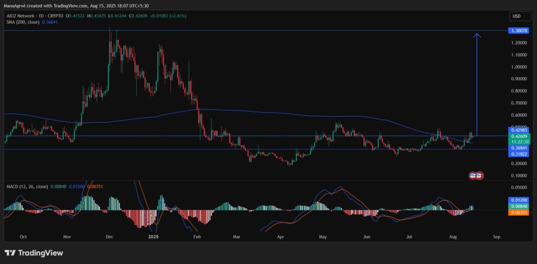537x264 pixels.
Task: Click the 0.10000 price scale tick
Action: (519, 175)
